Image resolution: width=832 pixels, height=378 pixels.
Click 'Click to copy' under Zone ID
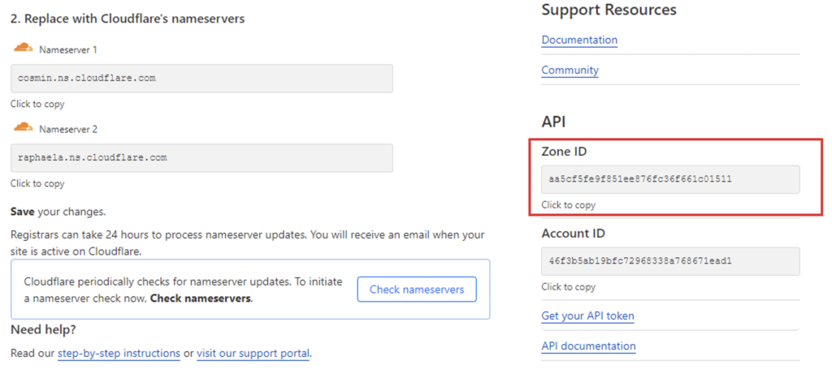(x=568, y=205)
